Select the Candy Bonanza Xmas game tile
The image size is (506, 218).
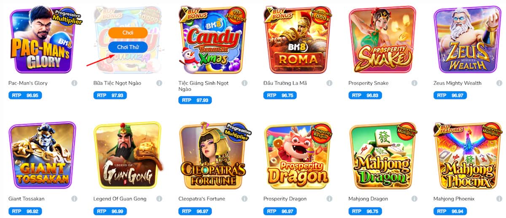click(x=213, y=40)
